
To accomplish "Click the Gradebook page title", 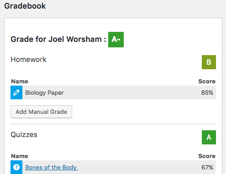I will pos(25,6).
